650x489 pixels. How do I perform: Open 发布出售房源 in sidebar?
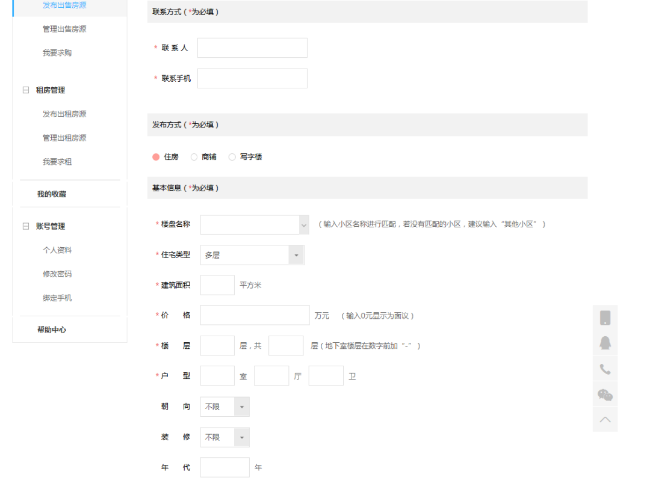point(64,5)
